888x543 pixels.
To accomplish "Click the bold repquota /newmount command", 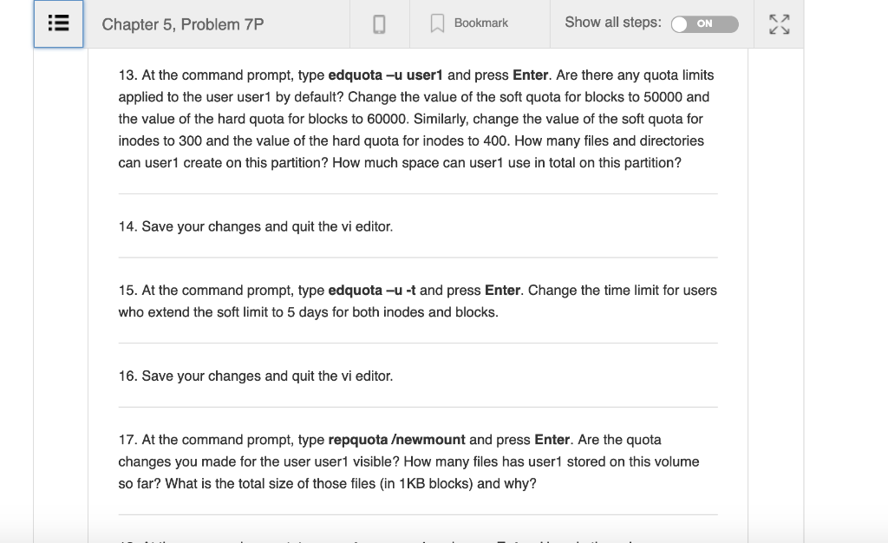I will point(396,440).
